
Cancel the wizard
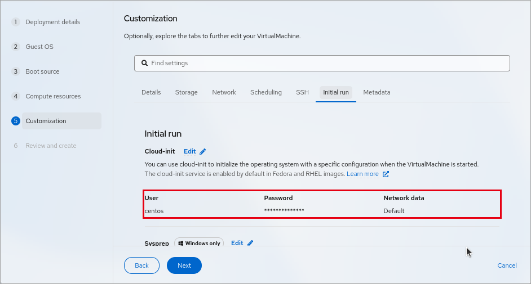pyautogui.click(x=507, y=265)
